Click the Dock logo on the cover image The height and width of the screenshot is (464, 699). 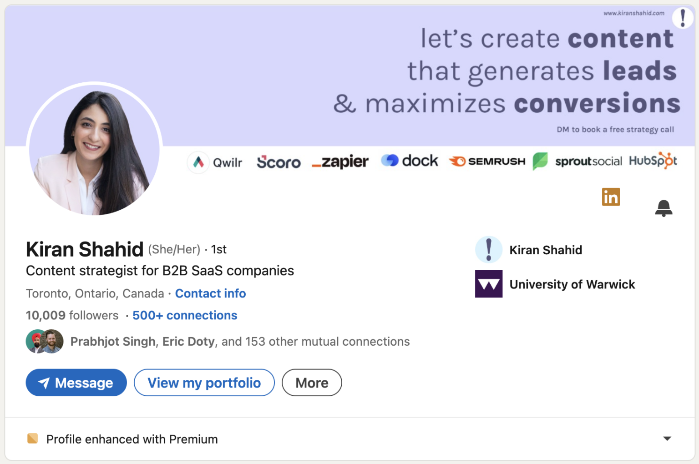tap(409, 161)
